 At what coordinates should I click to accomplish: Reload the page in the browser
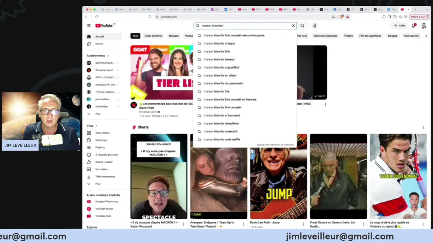(97, 17)
